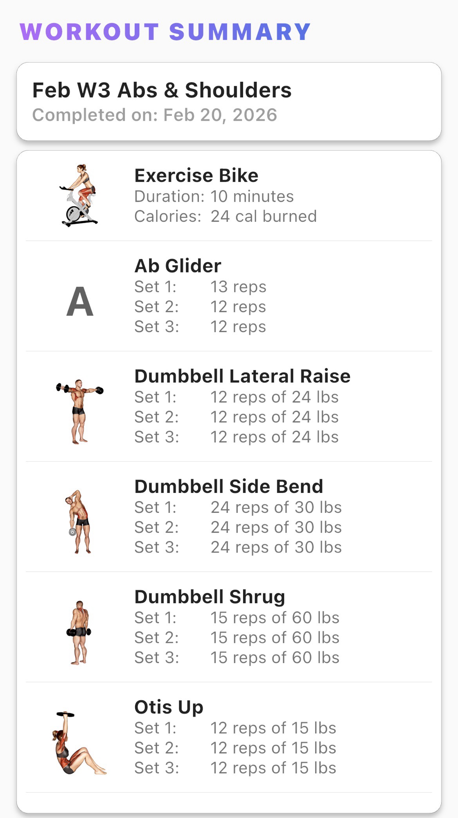Tap the Exercise Bike illustration icon
The width and height of the screenshot is (458, 818).
point(79,196)
